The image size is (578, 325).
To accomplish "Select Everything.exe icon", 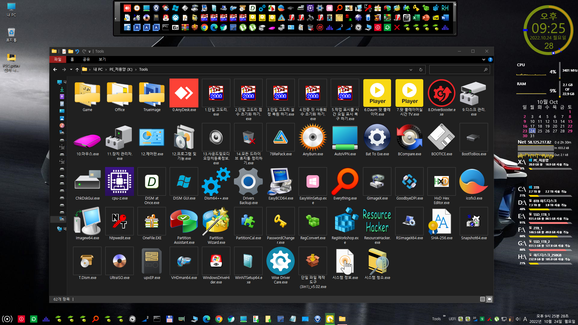I will (345, 181).
